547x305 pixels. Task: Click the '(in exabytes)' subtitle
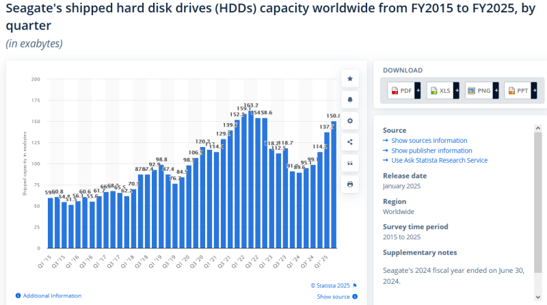(x=34, y=44)
